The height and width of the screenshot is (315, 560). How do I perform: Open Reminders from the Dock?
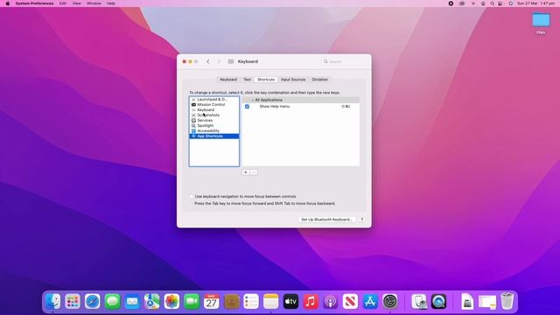[x=251, y=302]
